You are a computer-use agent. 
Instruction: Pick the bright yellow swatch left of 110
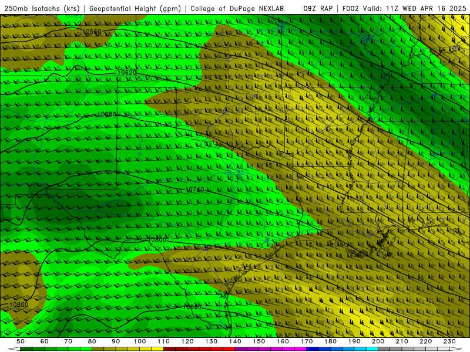pyautogui.click(x=157, y=349)
